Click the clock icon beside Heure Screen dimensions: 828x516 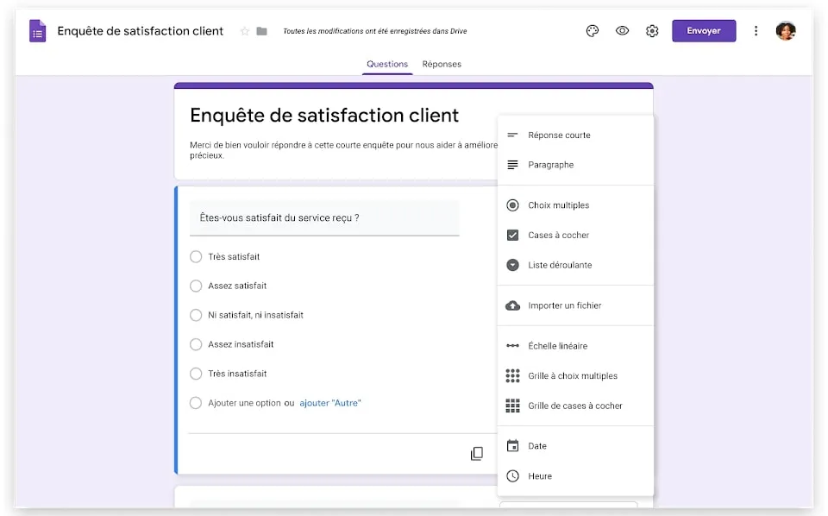point(512,475)
